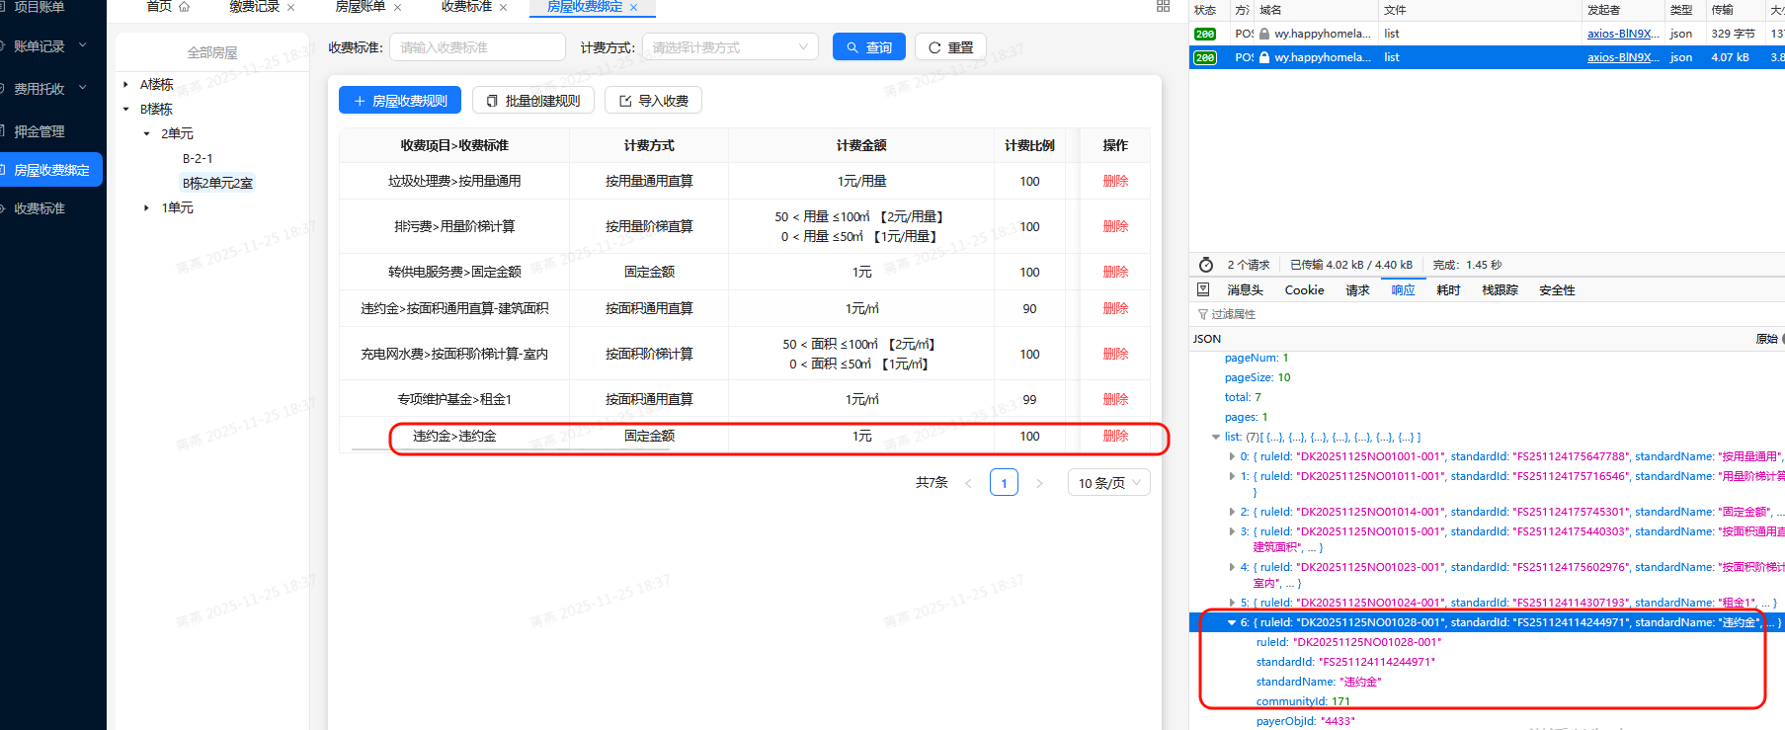1785x730 pixels.
Task: Go to next page arrow in pagination
Action: click(x=1039, y=483)
